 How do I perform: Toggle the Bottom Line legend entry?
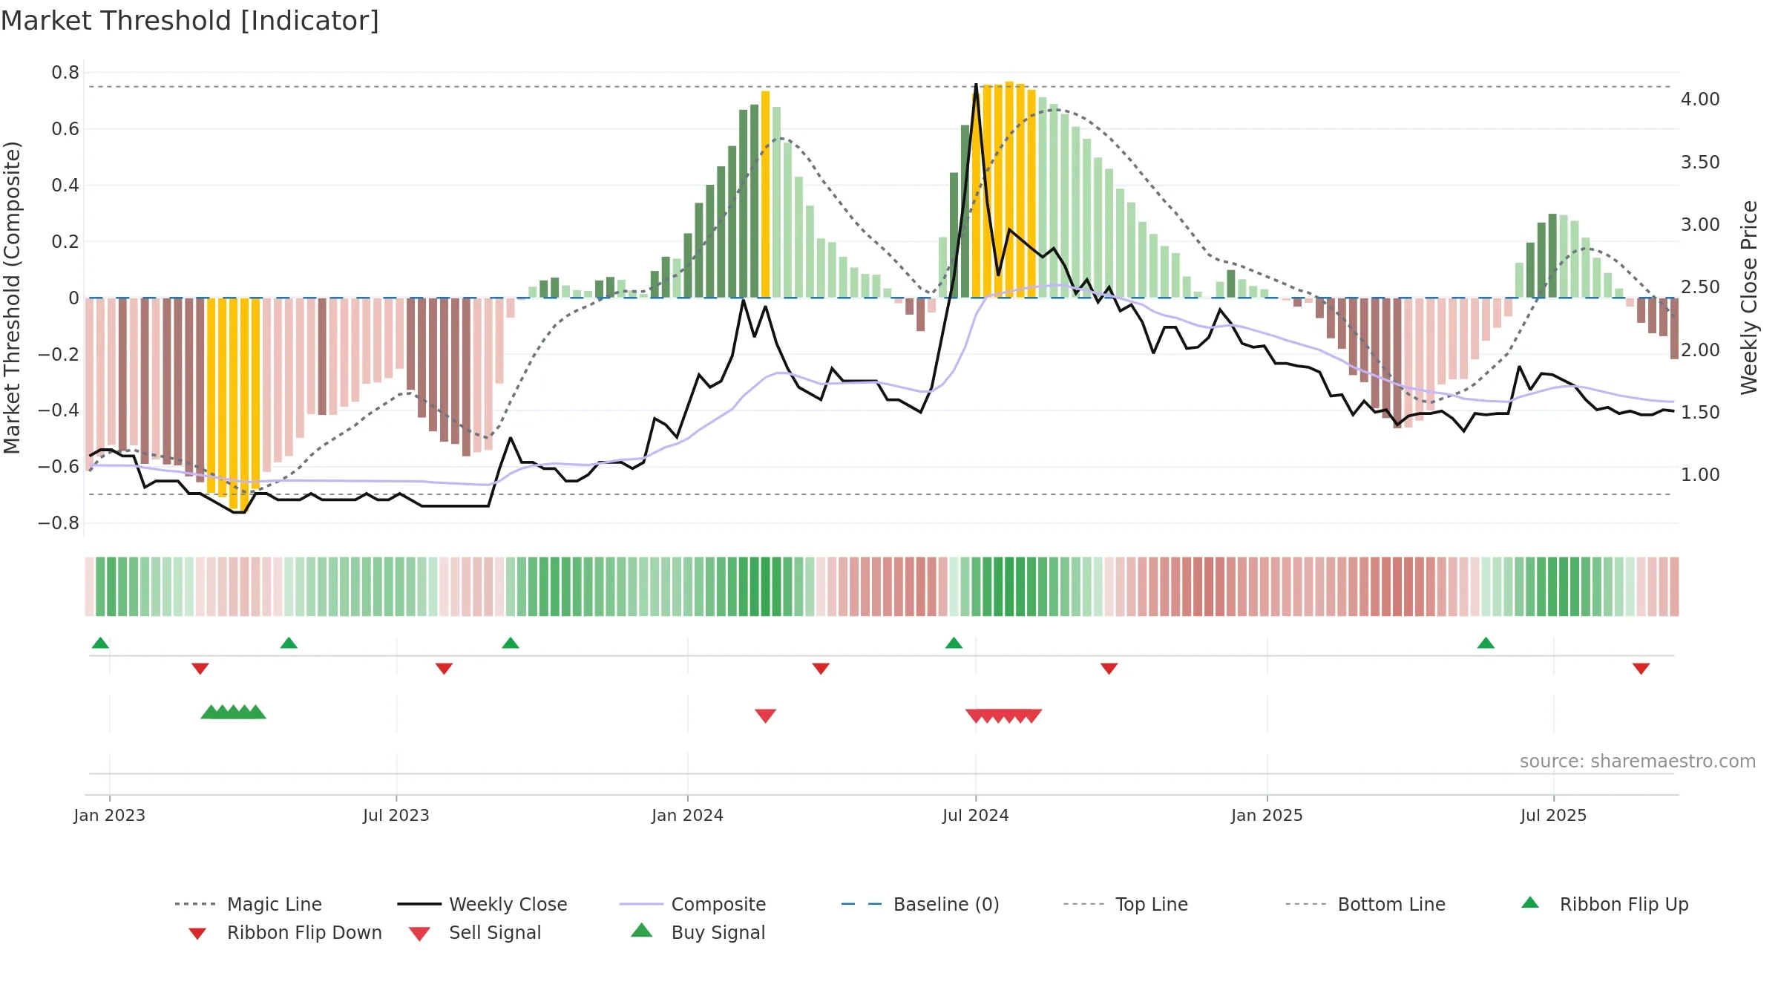(x=1365, y=904)
